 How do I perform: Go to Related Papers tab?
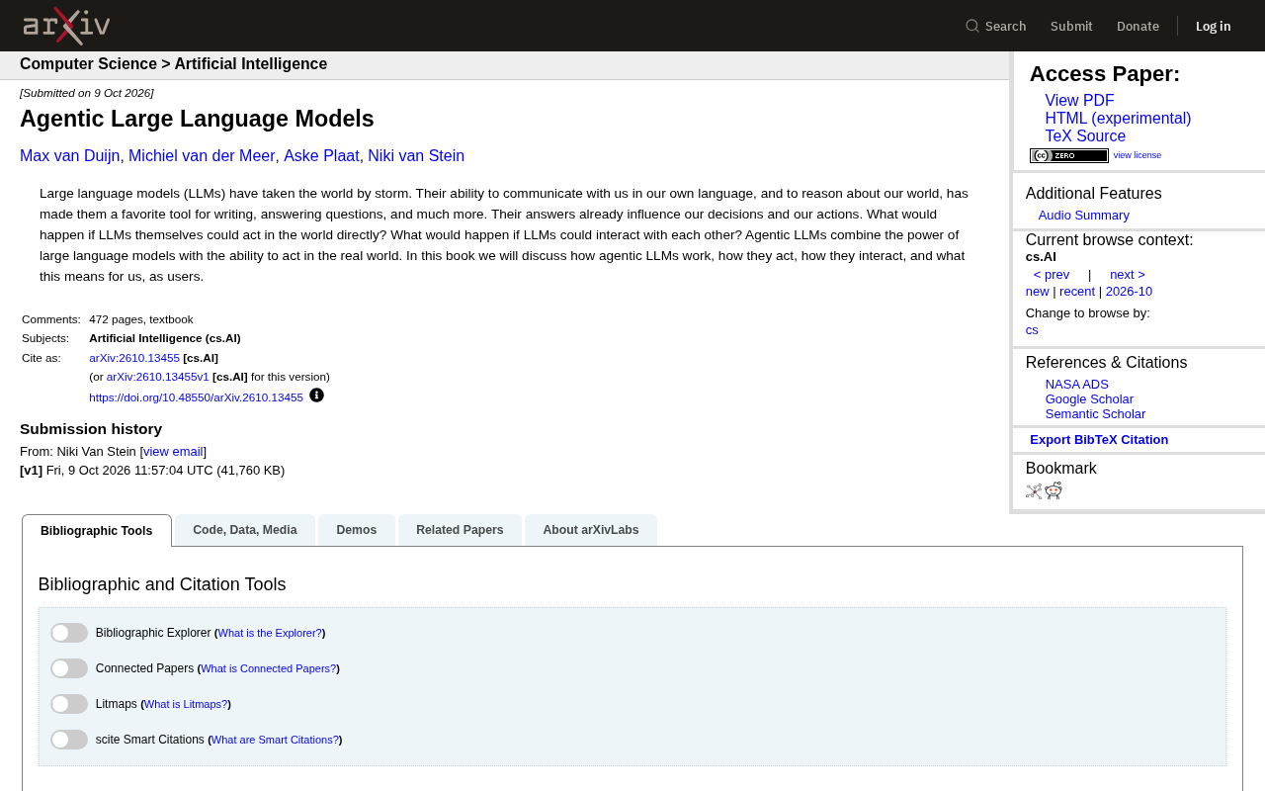460,530
